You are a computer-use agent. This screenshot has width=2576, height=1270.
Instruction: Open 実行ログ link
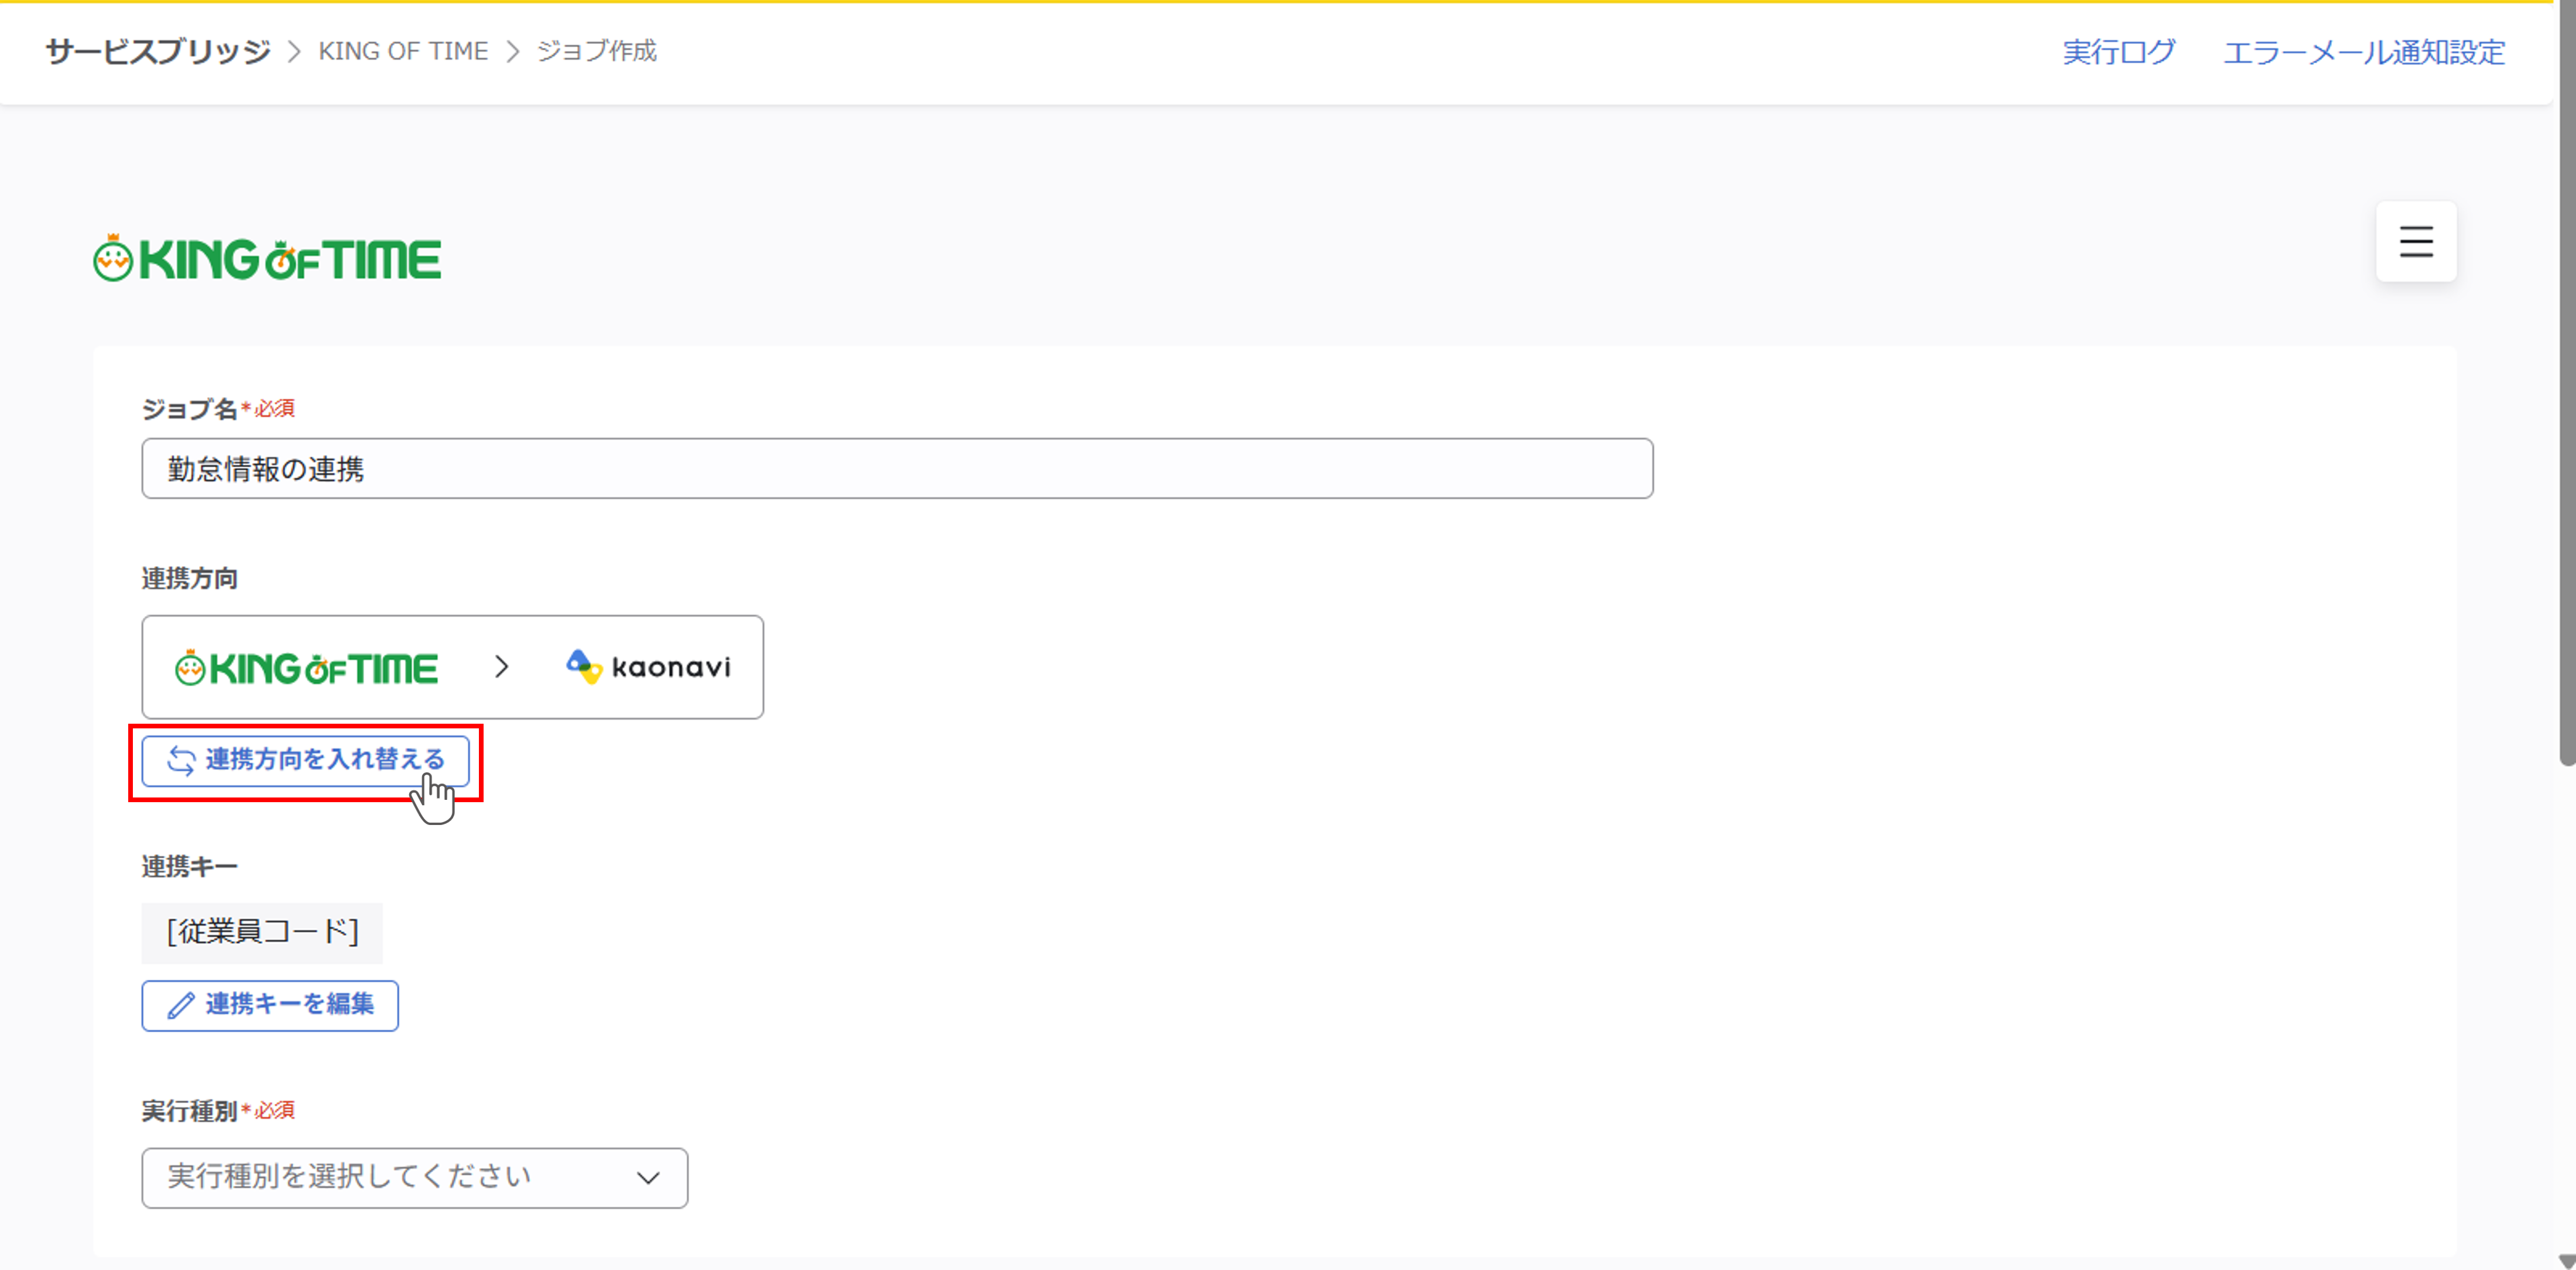(2118, 52)
